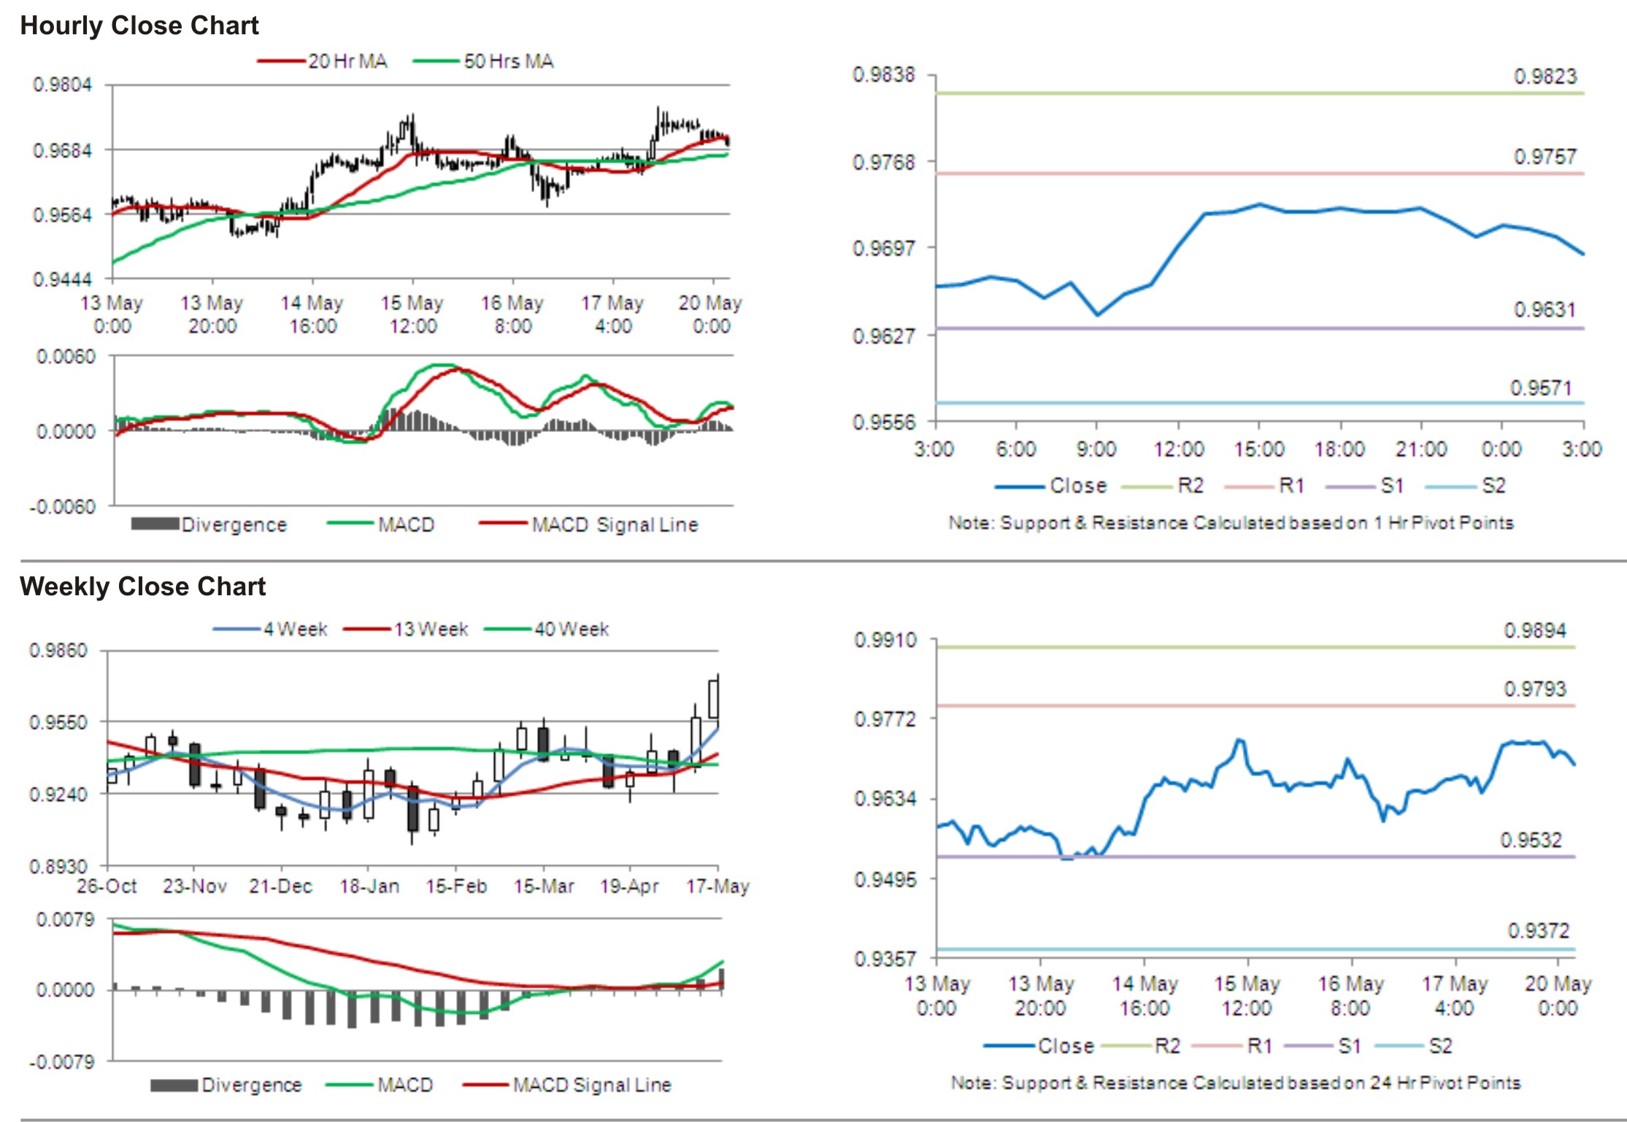Select the S2 value label 0.9372

(x=1539, y=931)
